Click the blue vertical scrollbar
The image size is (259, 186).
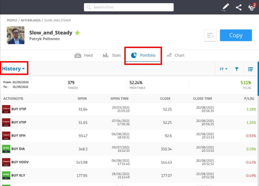tap(258, 78)
